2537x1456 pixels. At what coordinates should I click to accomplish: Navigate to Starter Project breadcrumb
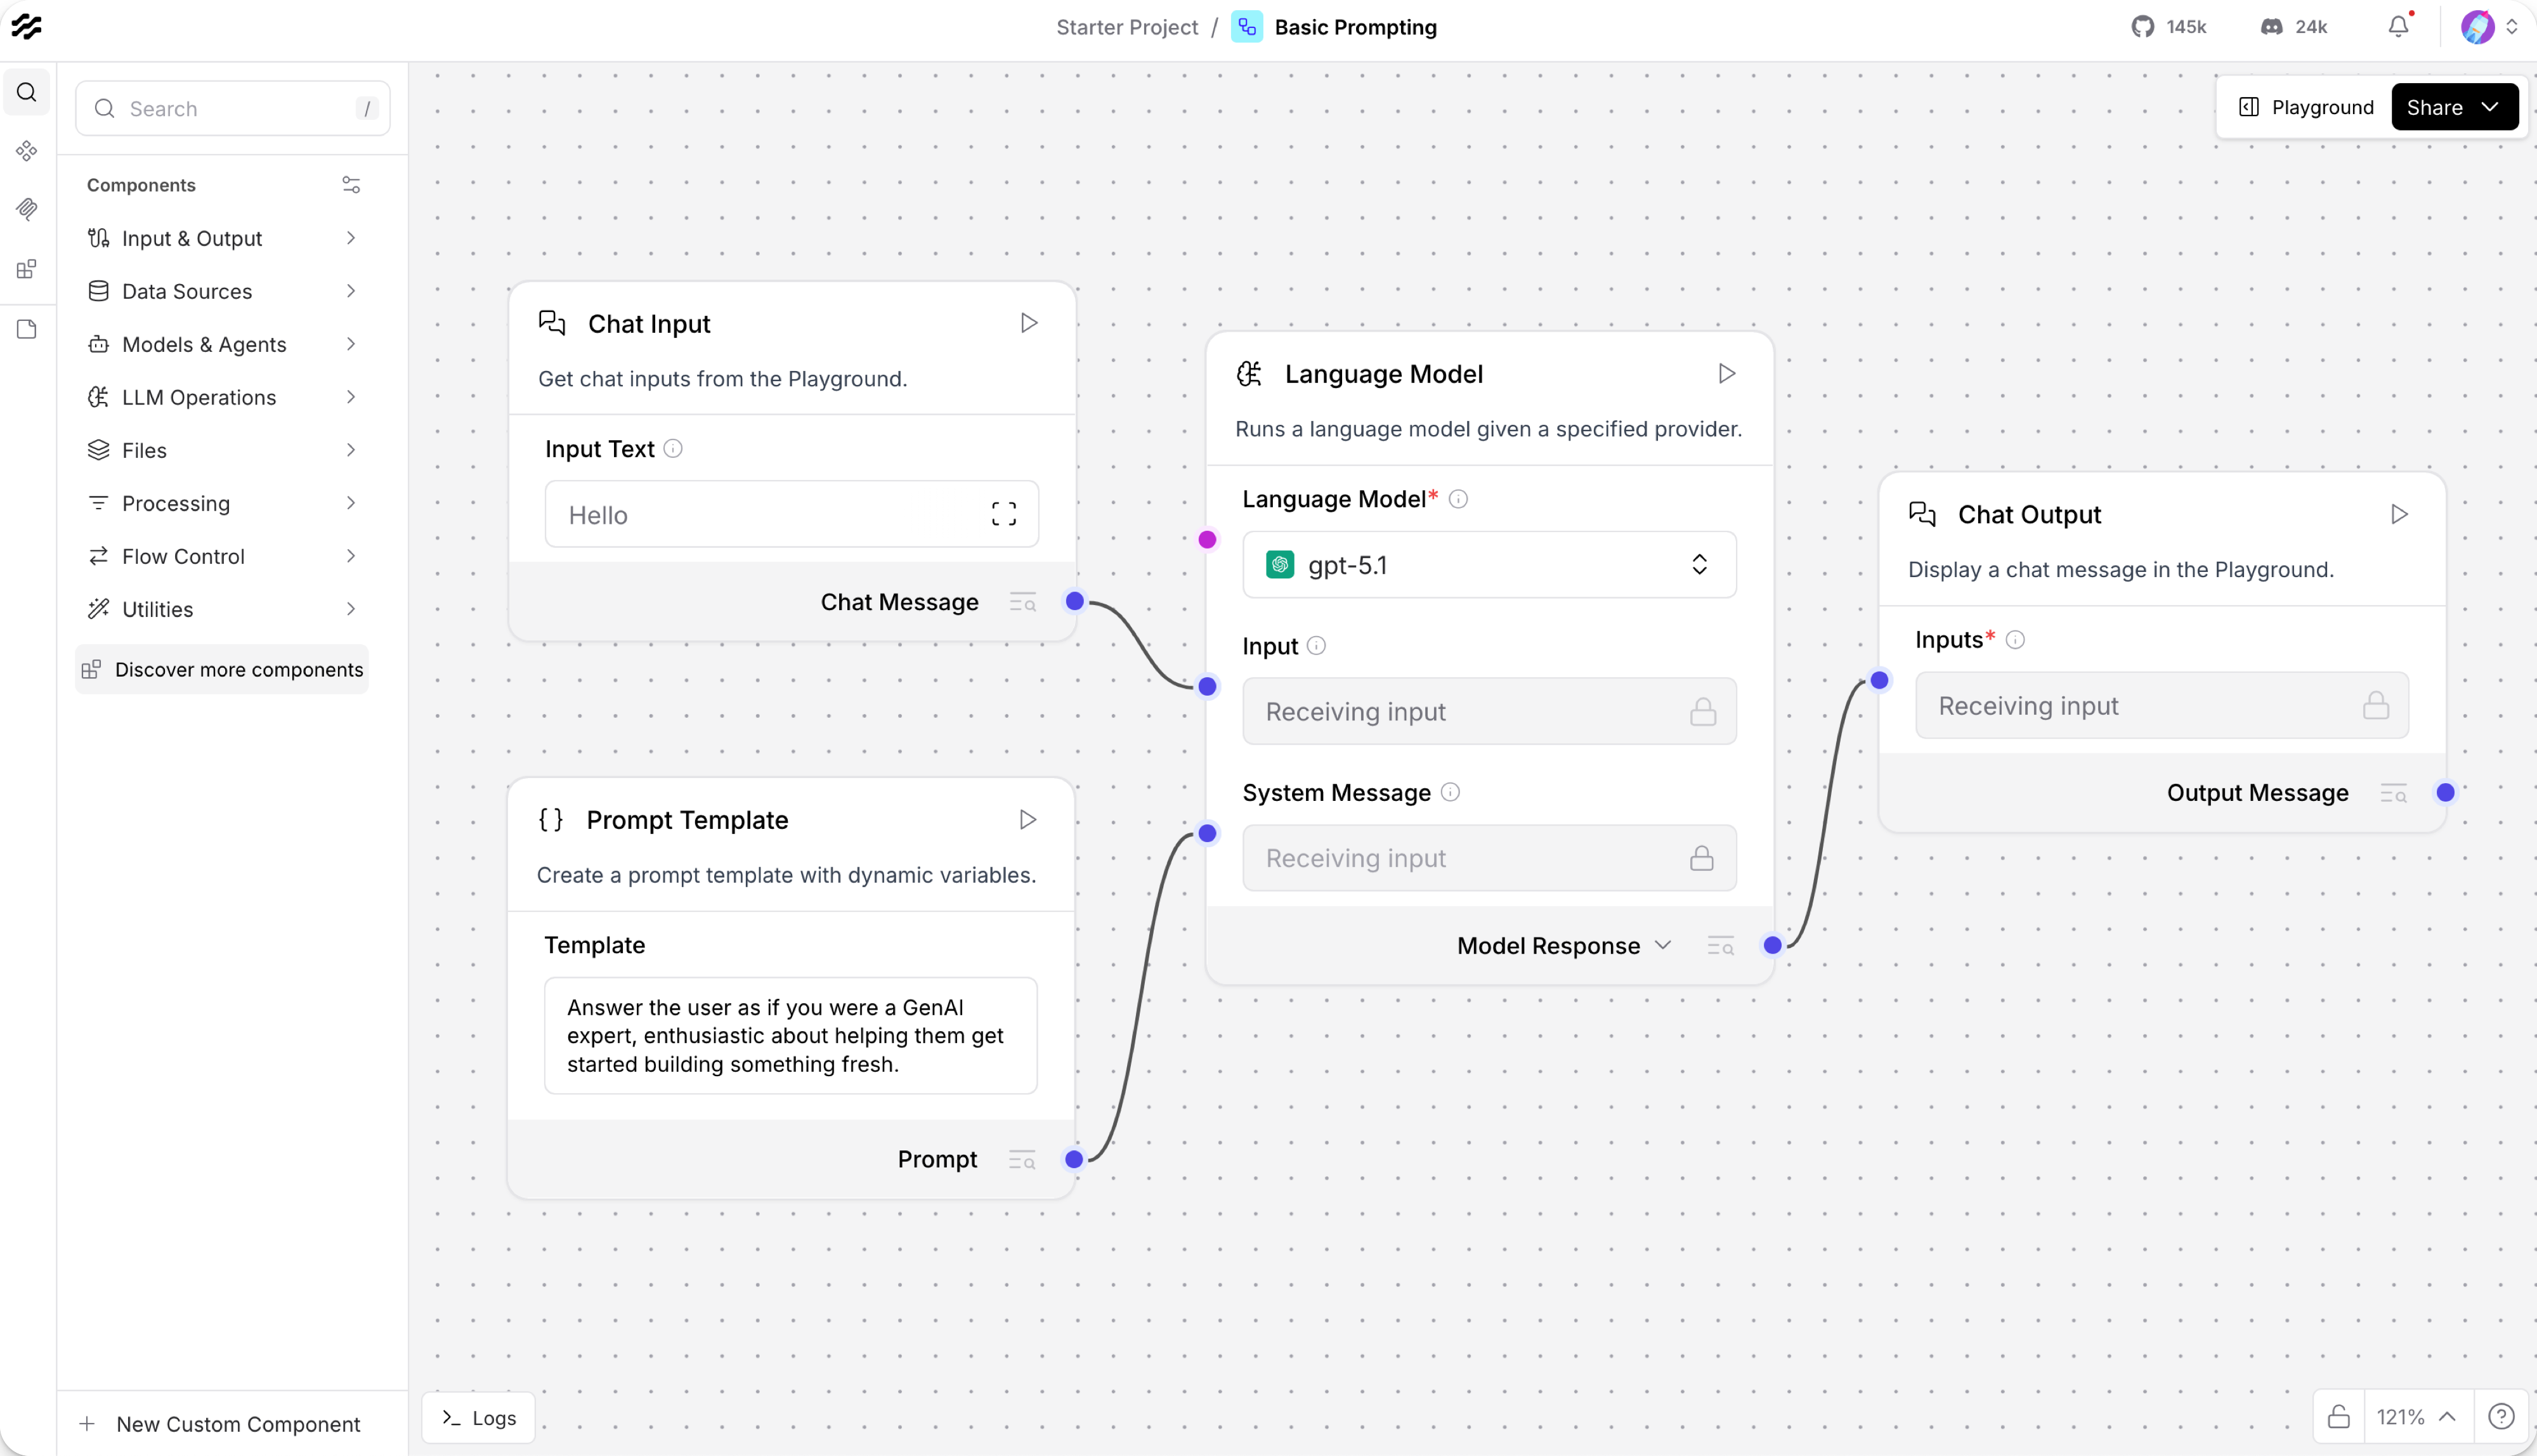[x=1127, y=27]
